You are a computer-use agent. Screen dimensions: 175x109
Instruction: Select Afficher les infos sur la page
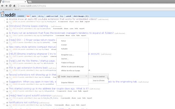click(x=72, y=71)
